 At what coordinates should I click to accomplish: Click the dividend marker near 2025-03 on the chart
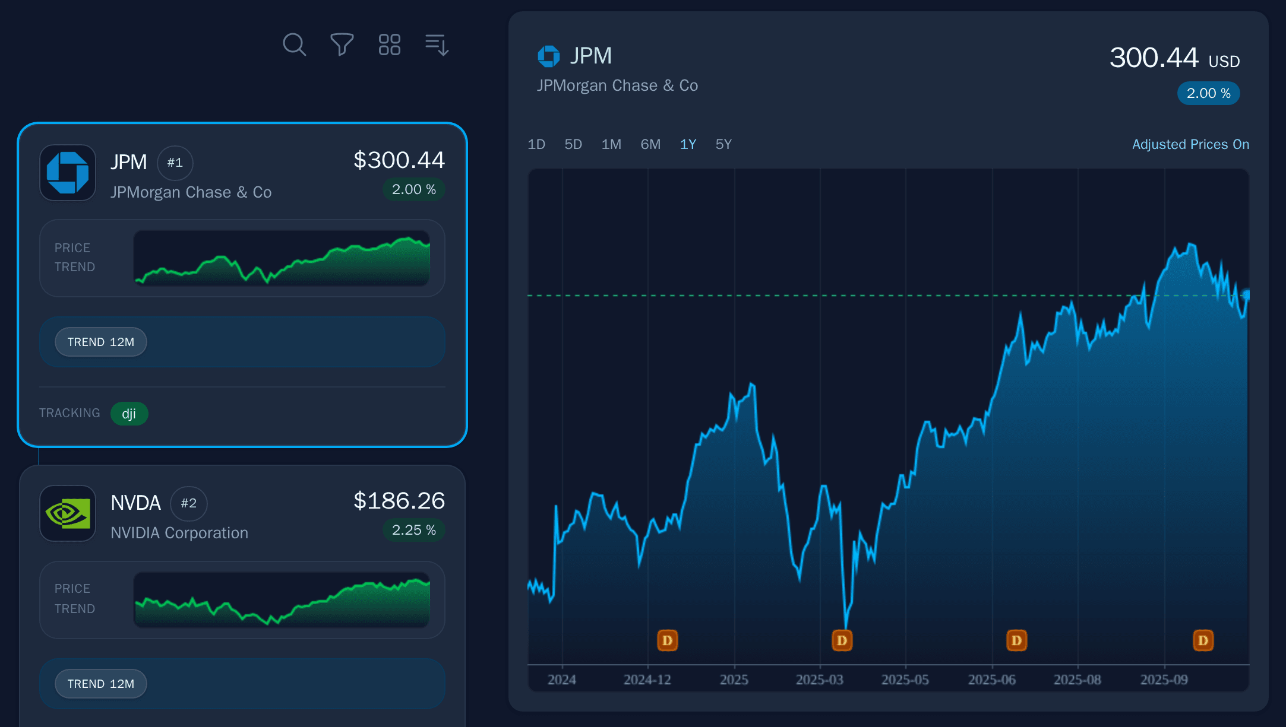tap(841, 640)
